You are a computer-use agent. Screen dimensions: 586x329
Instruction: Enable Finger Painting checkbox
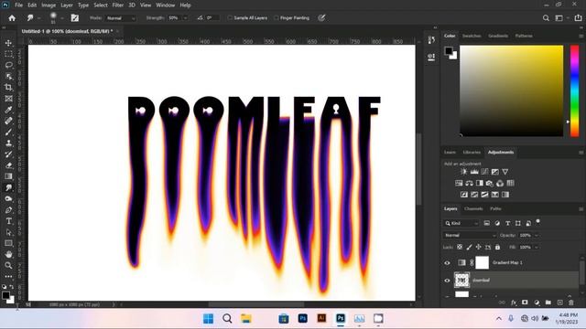[x=277, y=18]
